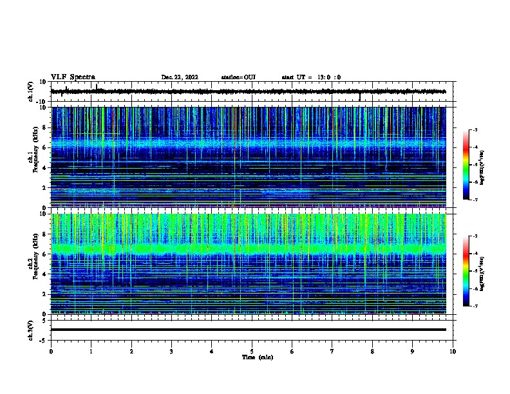Click time axis tick label "7"
This screenshot has width=510, height=394.
[x=332, y=352]
